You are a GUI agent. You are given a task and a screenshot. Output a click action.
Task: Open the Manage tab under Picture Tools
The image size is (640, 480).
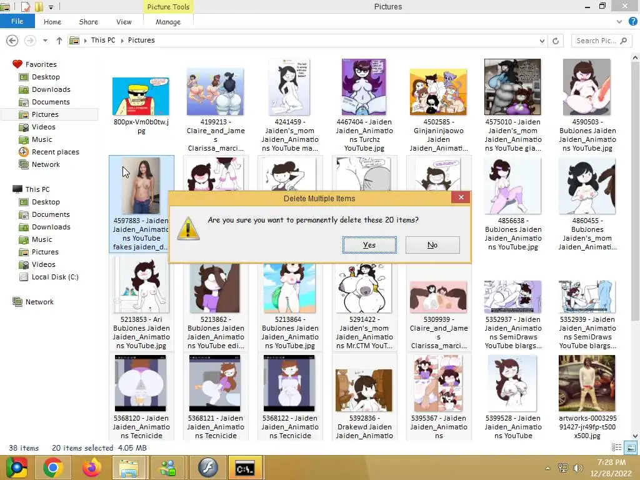(167, 22)
